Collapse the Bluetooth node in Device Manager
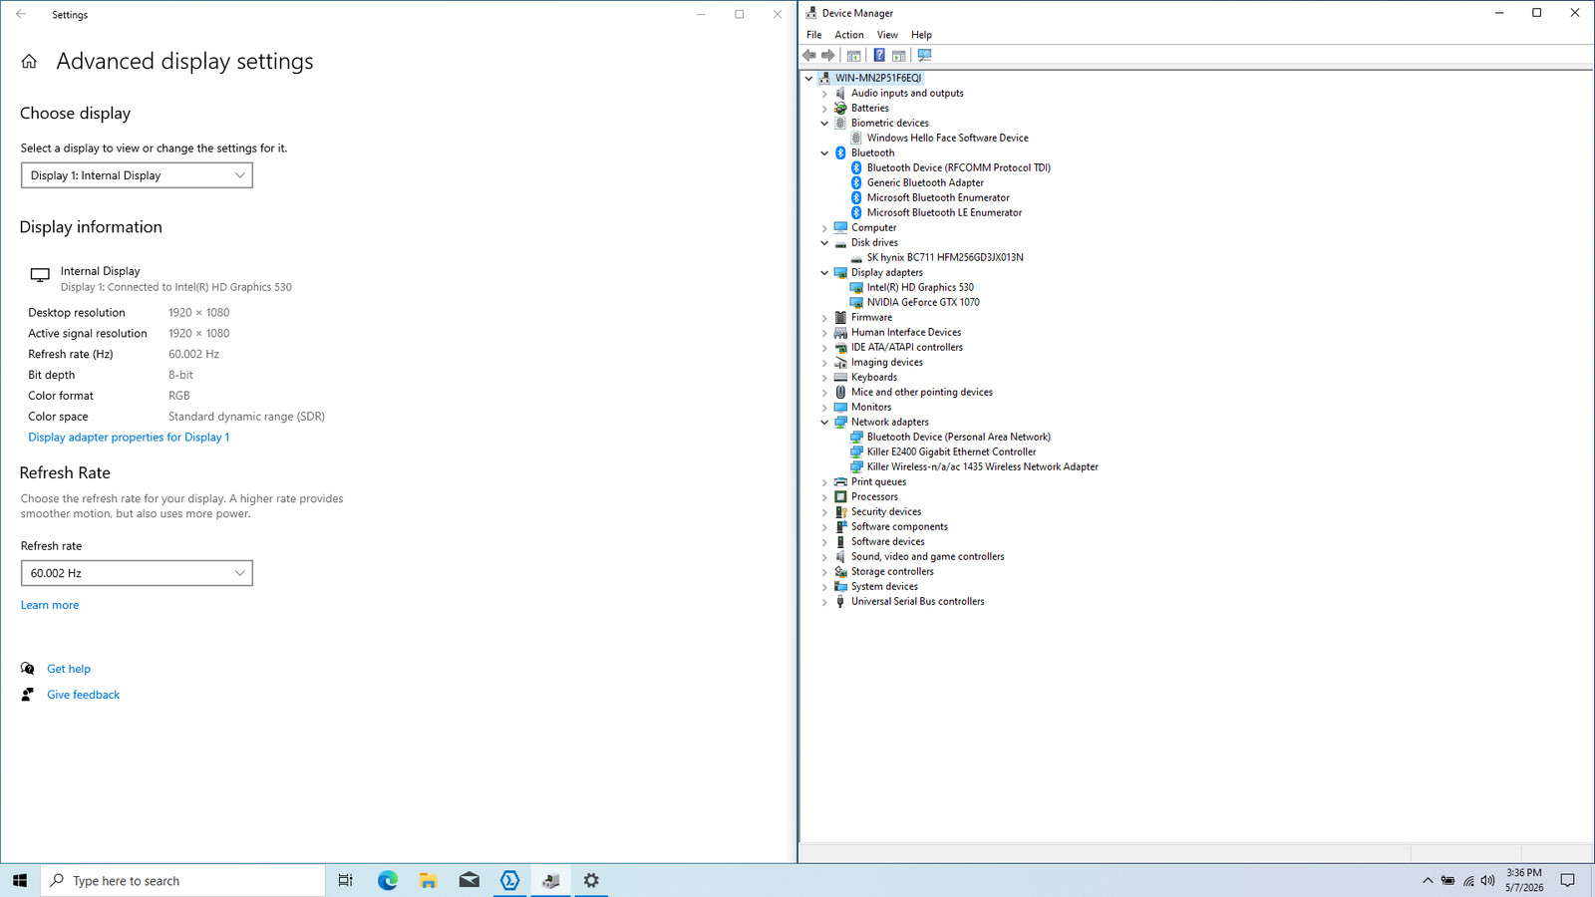This screenshot has height=897, width=1595. click(824, 153)
